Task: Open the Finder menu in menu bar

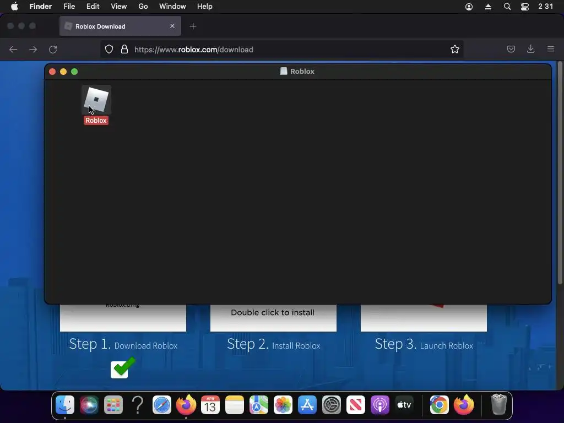Action: [41, 7]
